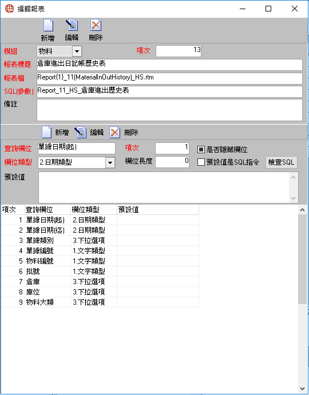
Task: Select the row 單據日期(起)
Action: coord(100,220)
